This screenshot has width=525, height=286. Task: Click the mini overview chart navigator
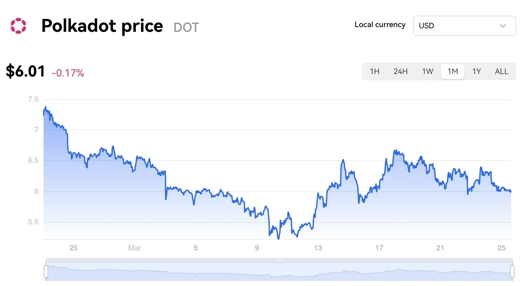(279, 272)
